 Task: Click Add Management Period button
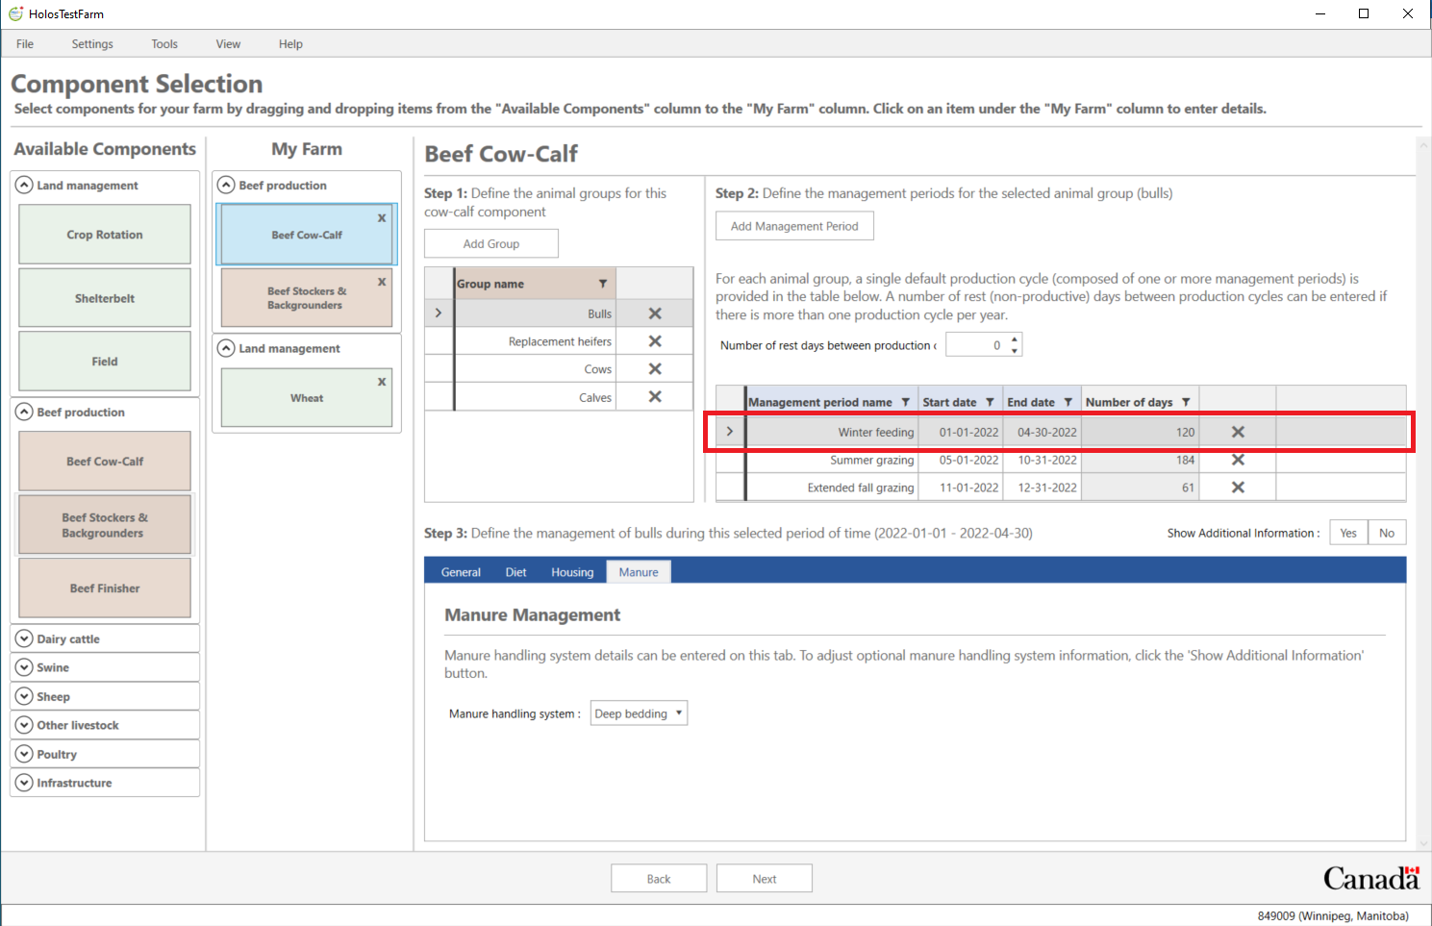click(x=794, y=226)
